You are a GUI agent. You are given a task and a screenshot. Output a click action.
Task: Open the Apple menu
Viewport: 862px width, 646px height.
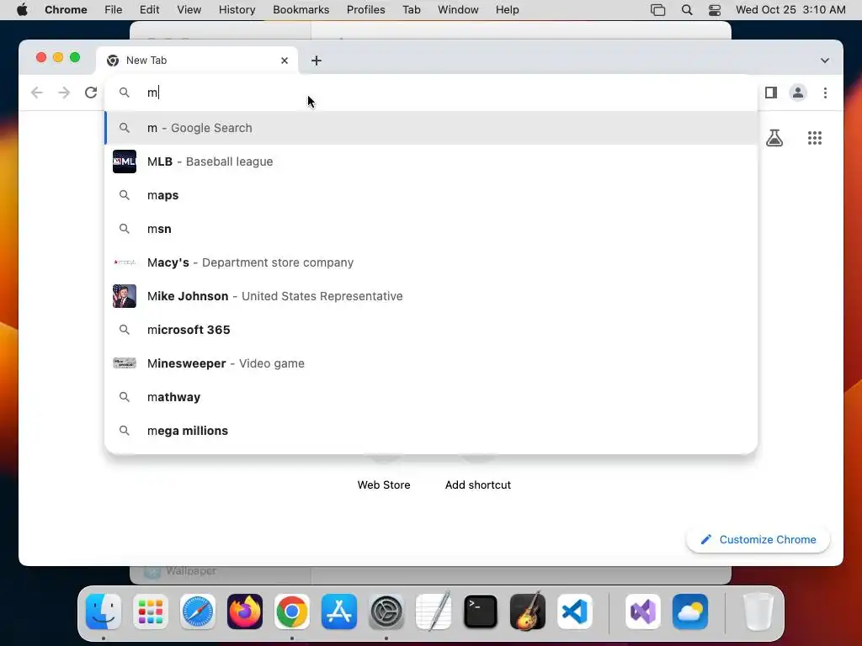coord(22,10)
